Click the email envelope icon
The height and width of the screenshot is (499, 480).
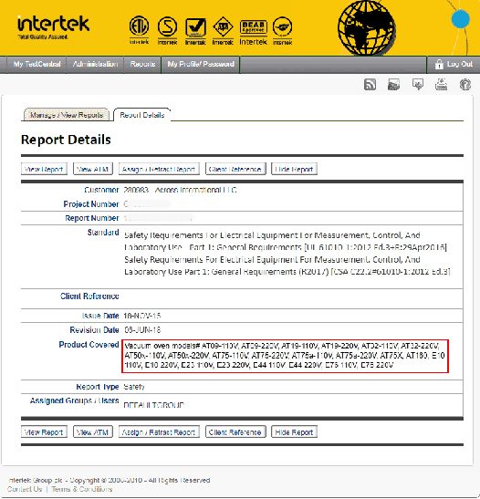[393, 85]
